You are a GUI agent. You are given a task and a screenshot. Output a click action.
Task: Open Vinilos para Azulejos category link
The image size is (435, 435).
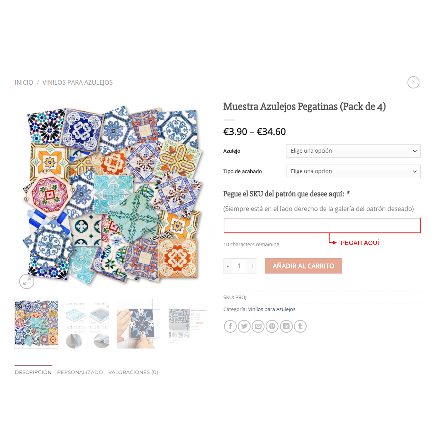(272, 309)
